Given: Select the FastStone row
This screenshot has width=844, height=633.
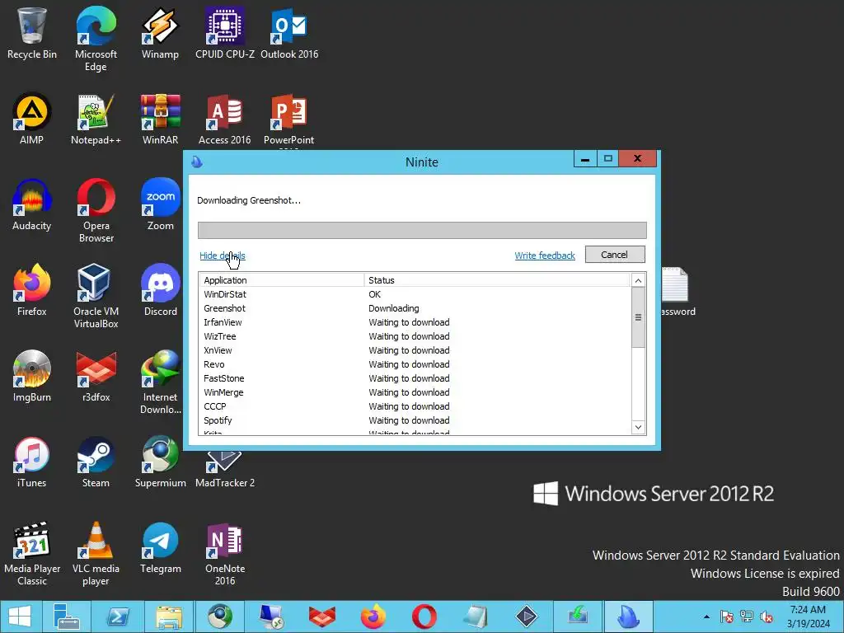Looking at the screenshot, I should (415, 378).
